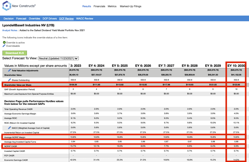Click the Average Avg Invested Capital Turns label
Viewport: 249px width, 162px height.
click(x=20, y=142)
